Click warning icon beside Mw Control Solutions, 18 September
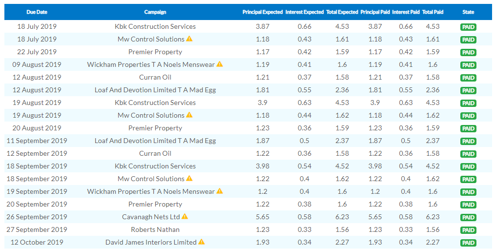This screenshot has height=249, width=495. (189, 179)
